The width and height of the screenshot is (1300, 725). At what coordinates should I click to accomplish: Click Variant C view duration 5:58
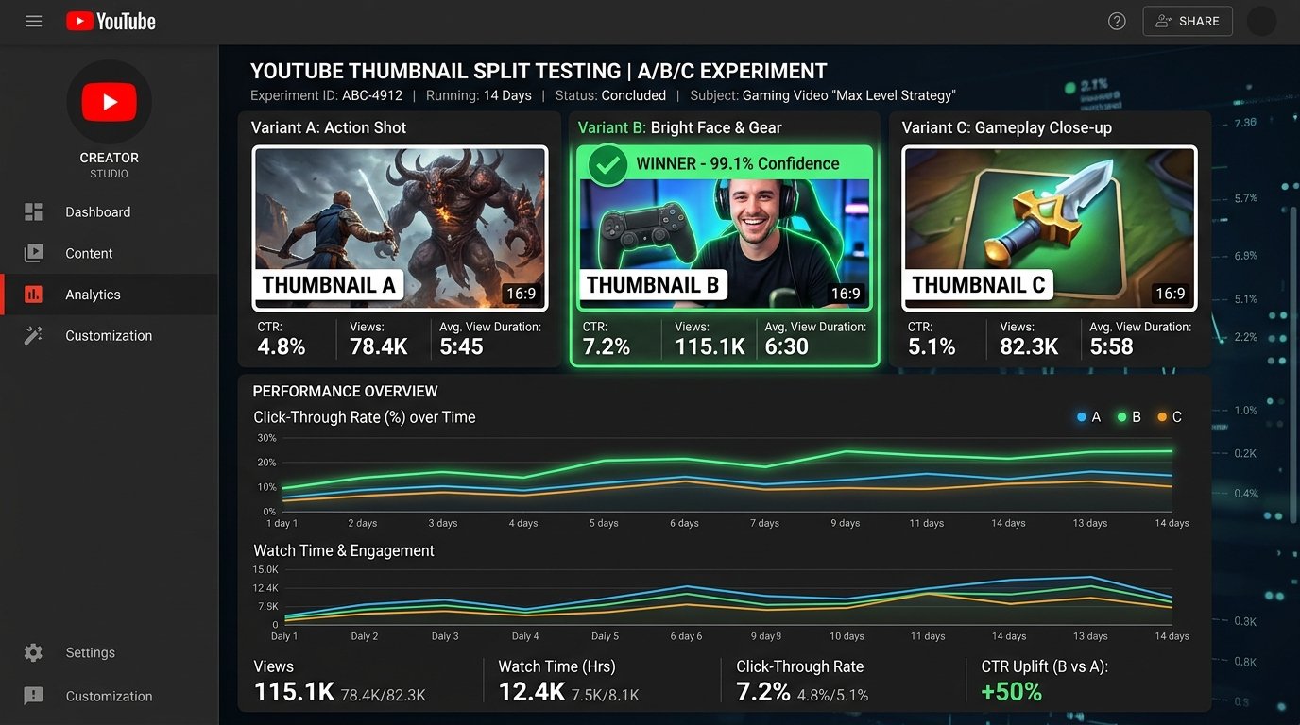[1111, 346]
